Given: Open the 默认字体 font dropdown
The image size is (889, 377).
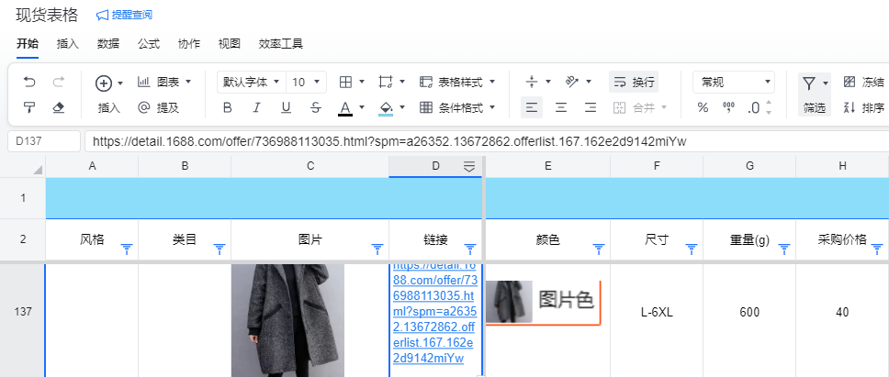Looking at the screenshot, I should [251, 82].
